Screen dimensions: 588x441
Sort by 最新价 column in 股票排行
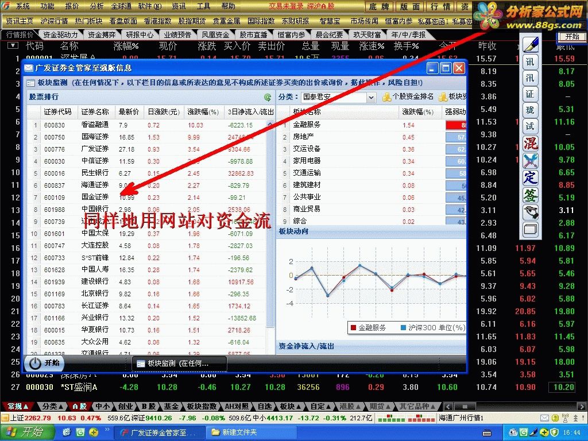(x=129, y=112)
